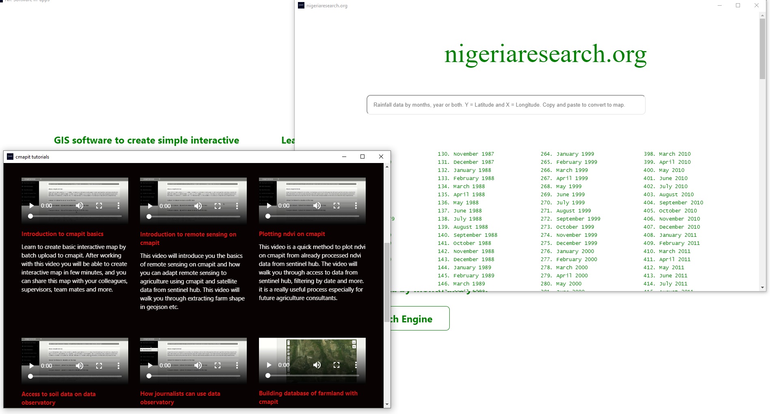Viewport: 770px width, 414px height.
Task: Click the progress bar of Access to soil data video
Action: pos(75,376)
